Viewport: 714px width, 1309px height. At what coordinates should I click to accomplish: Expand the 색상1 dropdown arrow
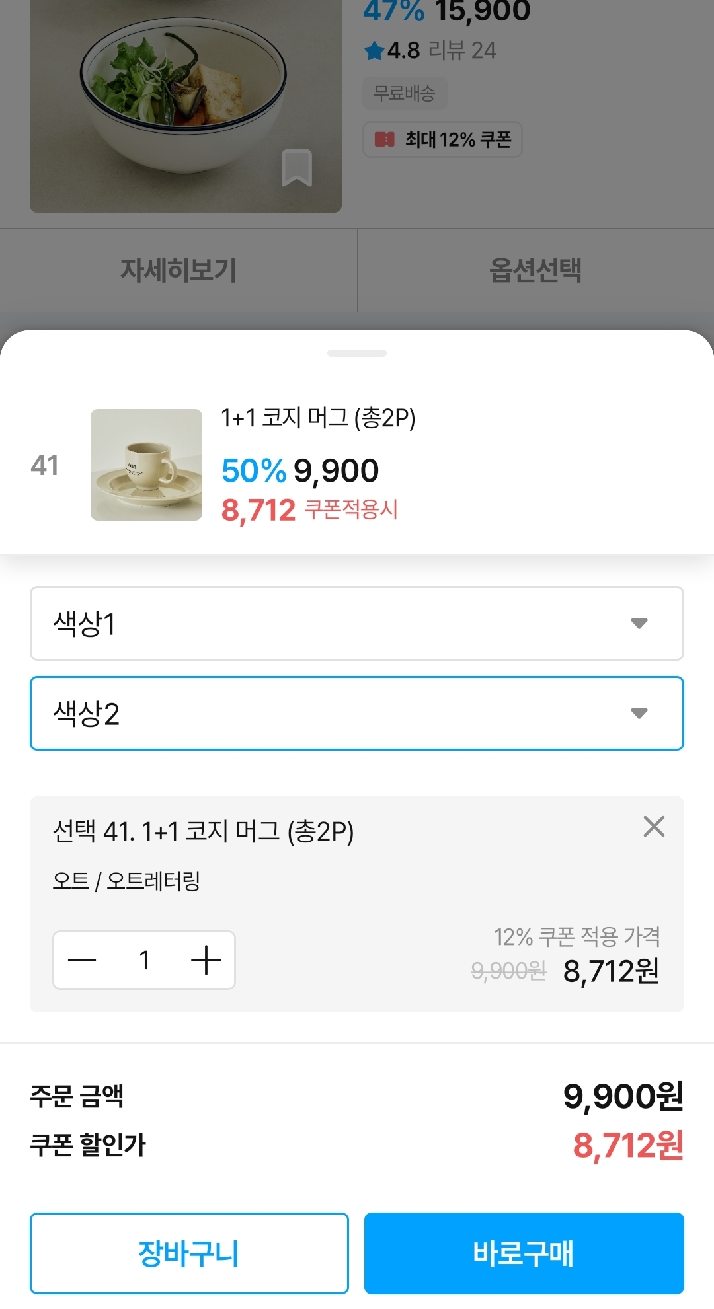(639, 623)
